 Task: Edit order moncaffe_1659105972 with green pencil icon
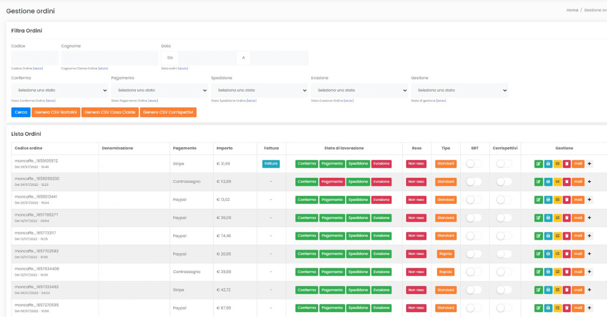coord(538,164)
